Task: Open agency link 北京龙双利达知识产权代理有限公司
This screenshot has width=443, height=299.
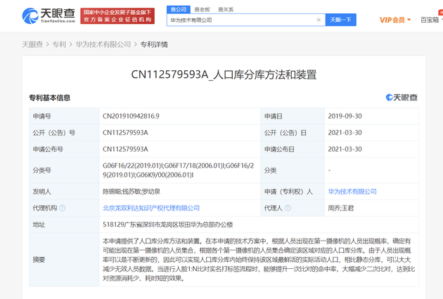Action: [x=151, y=208]
